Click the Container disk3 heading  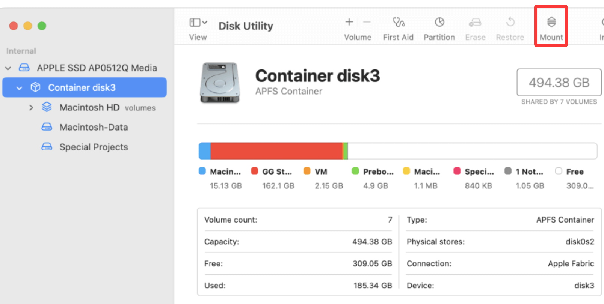pyautogui.click(x=317, y=76)
